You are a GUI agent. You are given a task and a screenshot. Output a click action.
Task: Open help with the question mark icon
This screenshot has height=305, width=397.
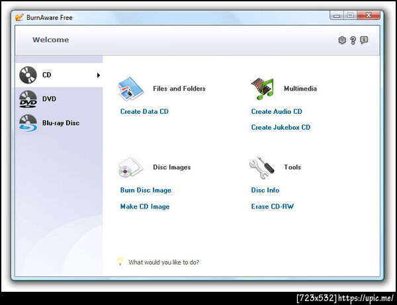(x=353, y=40)
